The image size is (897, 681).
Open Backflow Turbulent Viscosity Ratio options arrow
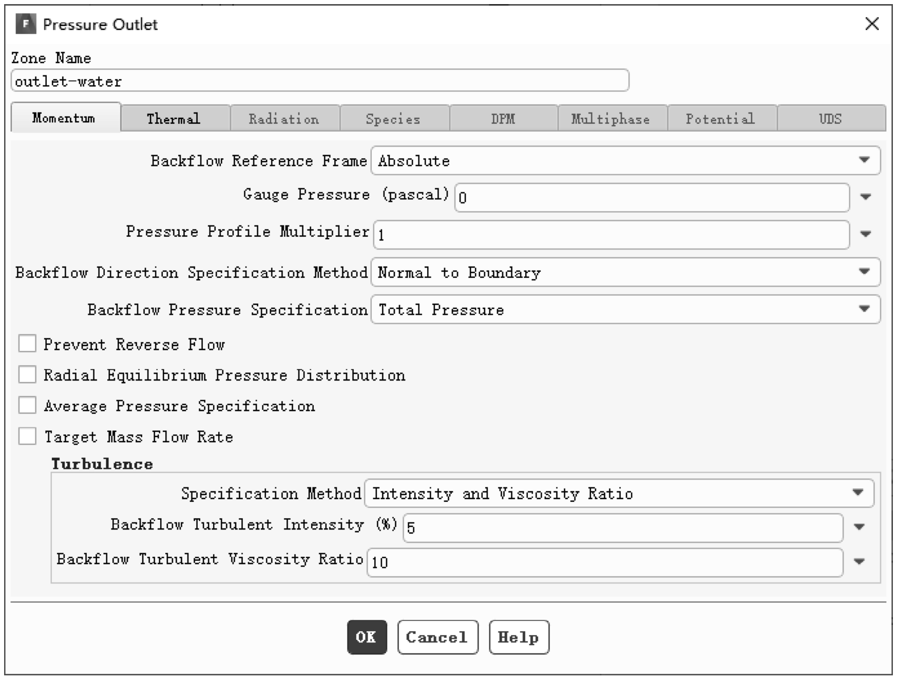(860, 562)
